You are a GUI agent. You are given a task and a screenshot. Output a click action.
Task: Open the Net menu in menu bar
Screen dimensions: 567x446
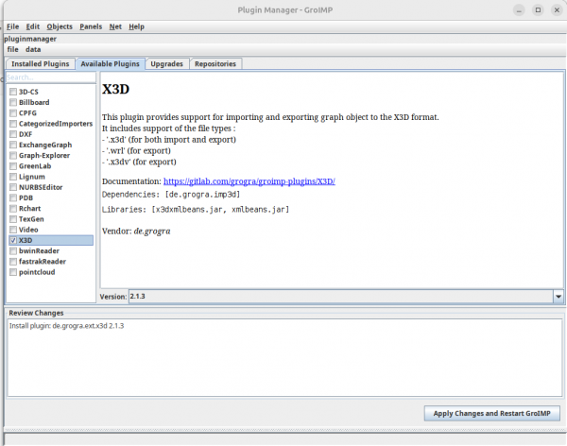115,26
